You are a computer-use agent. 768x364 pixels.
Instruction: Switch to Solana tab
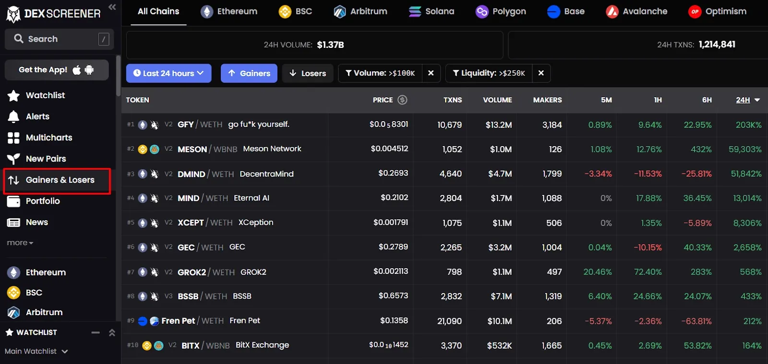point(432,12)
